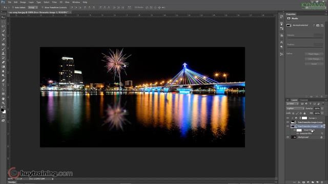Image resolution: width=328 pixels, height=184 pixels.
Task: Toggle layer filtering switch on/off
Action: tap(323, 104)
